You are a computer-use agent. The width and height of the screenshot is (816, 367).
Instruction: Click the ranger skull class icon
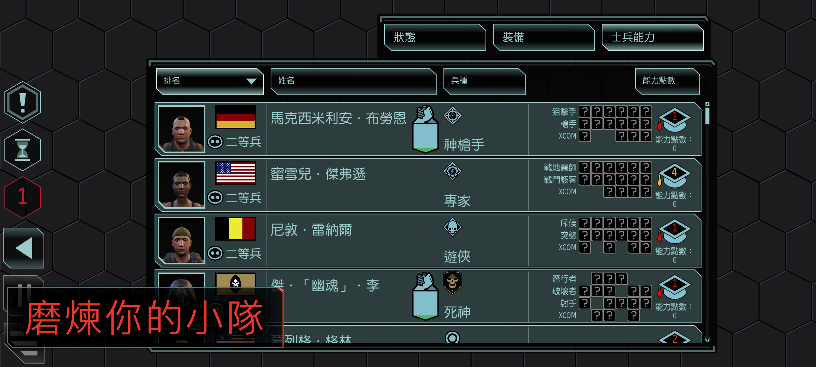[x=453, y=227]
